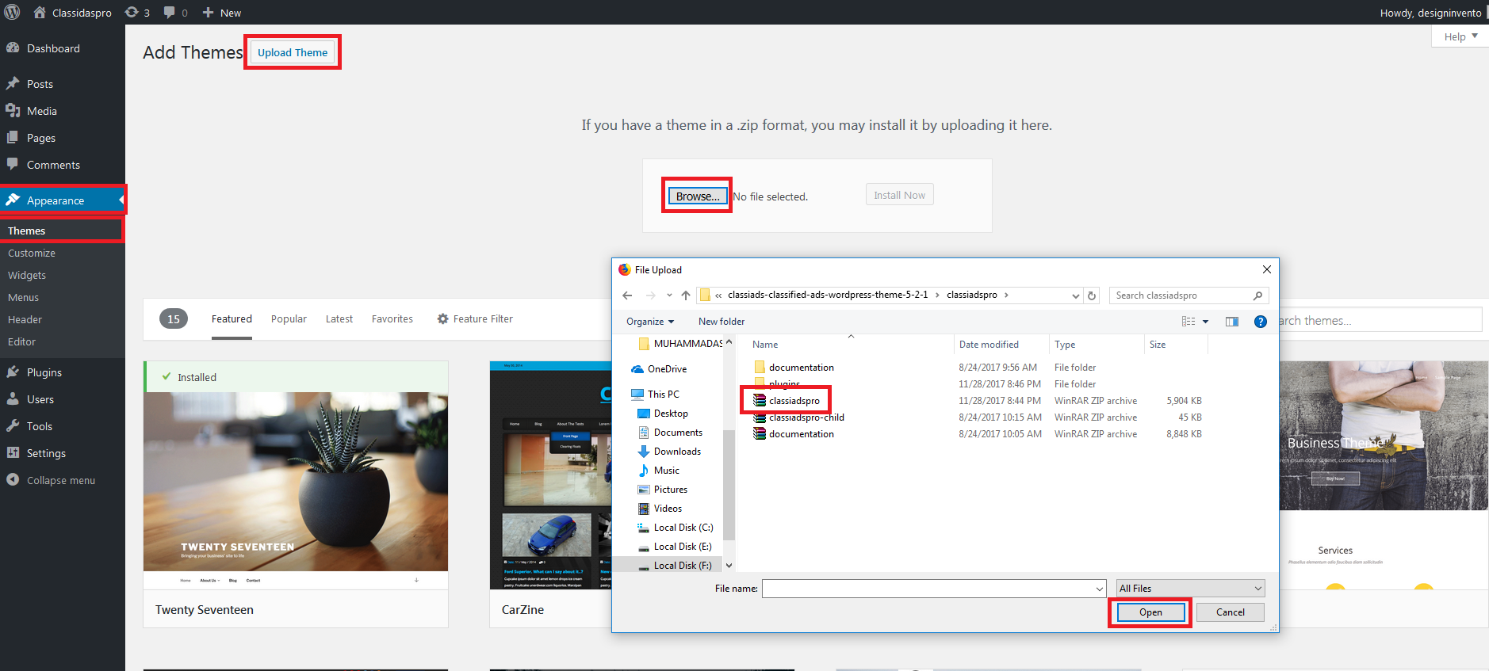
Task: Click the Search classiadspro field
Action: (1189, 295)
